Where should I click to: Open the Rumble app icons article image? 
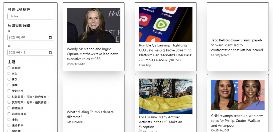click(x=166, y=24)
